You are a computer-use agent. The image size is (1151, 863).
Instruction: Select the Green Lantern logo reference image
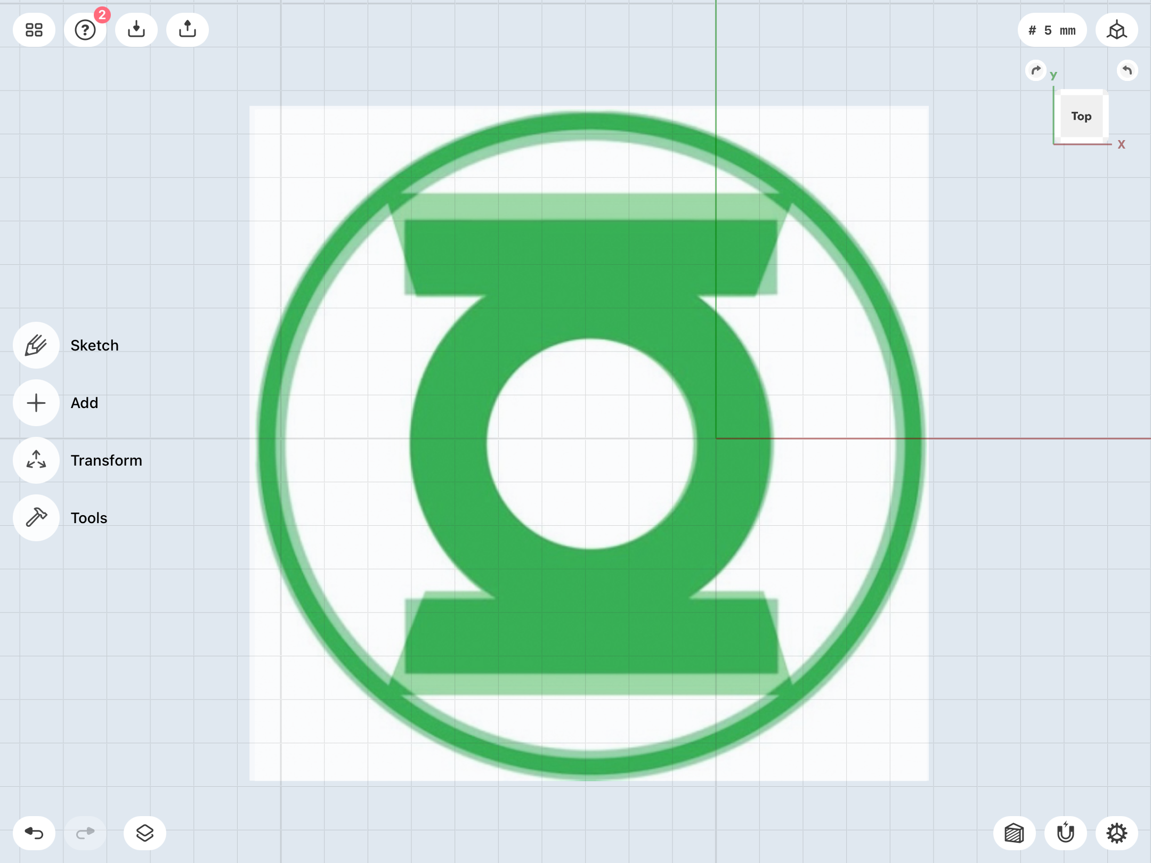pos(589,444)
